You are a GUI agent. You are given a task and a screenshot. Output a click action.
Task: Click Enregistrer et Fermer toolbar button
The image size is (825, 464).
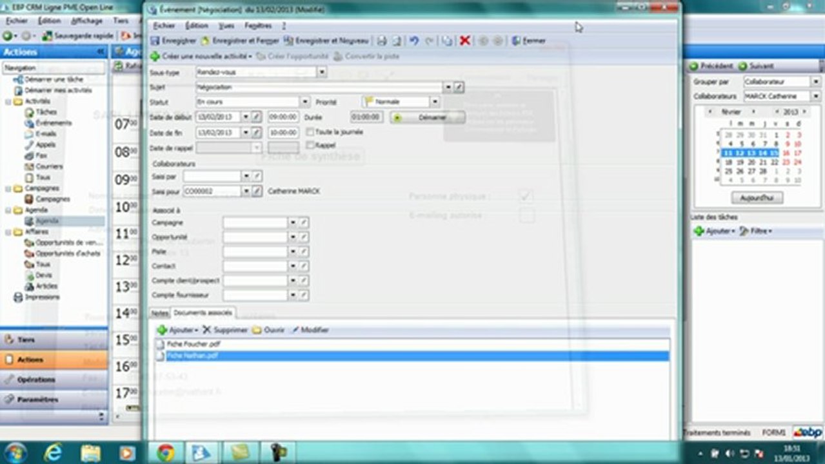tap(239, 41)
